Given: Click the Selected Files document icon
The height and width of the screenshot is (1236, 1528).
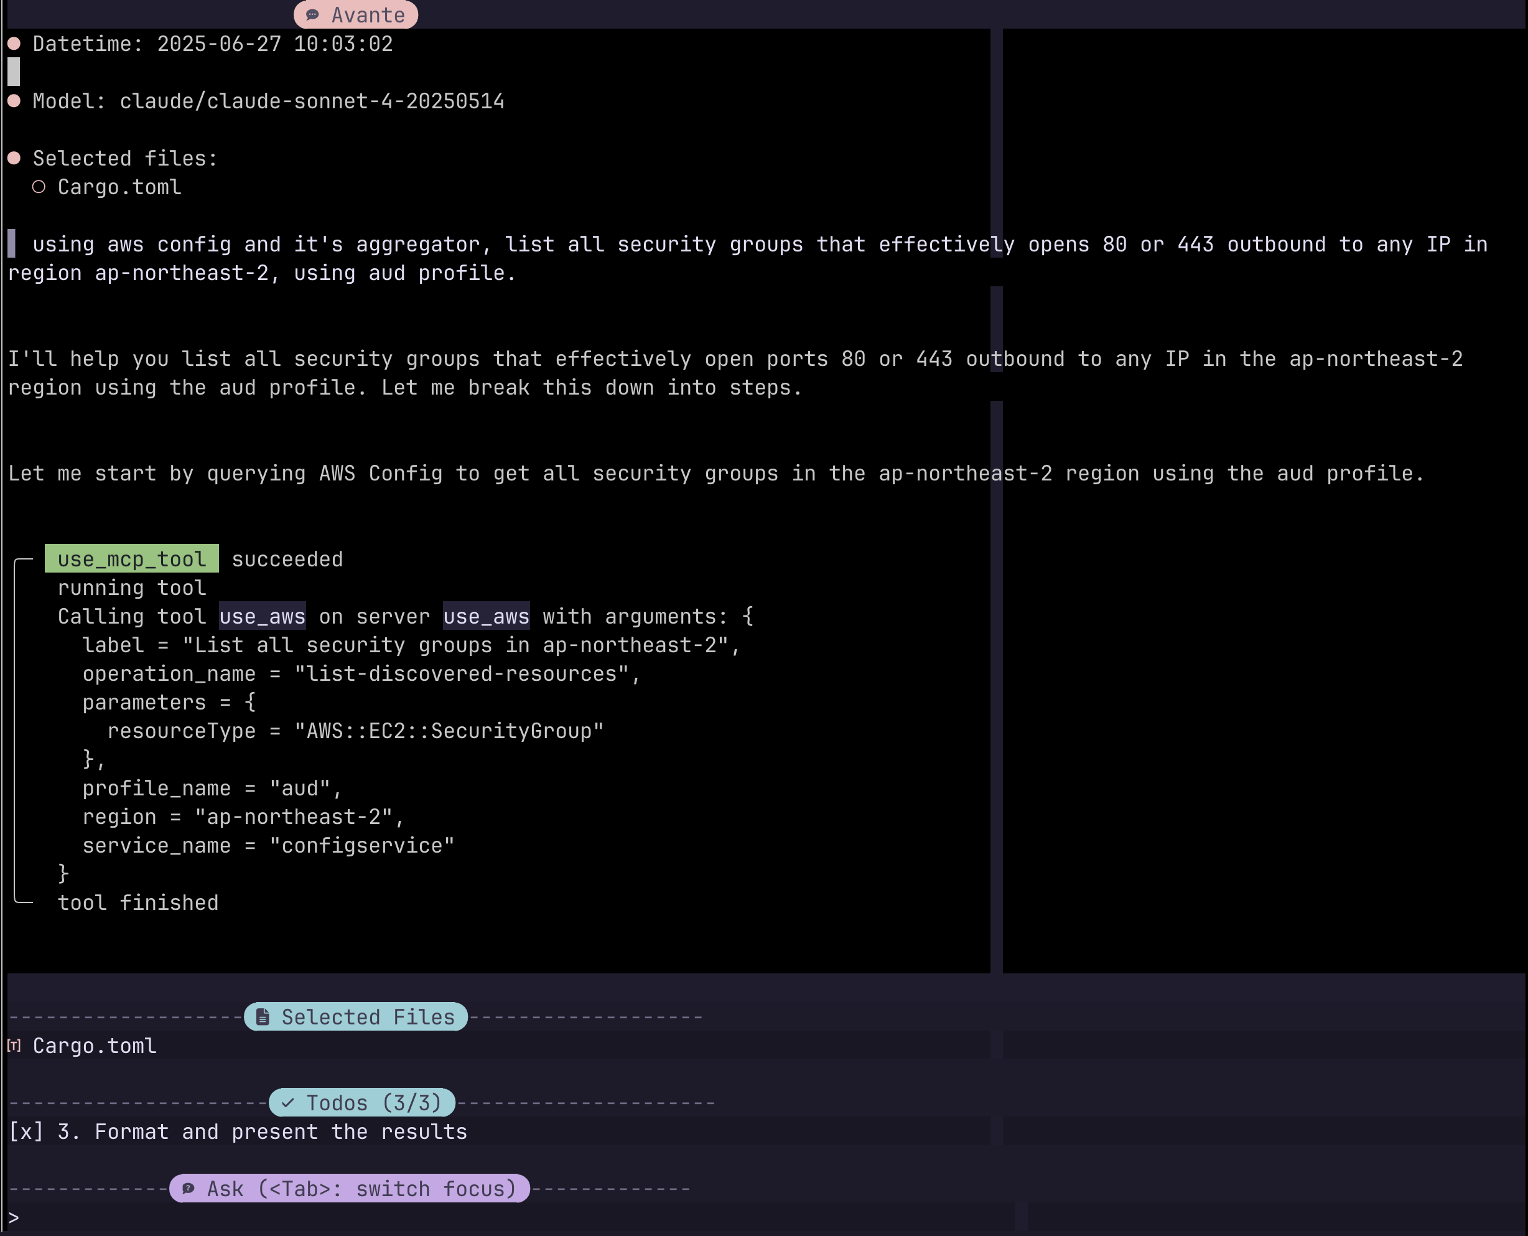Looking at the screenshot, I should (263, 1017).
